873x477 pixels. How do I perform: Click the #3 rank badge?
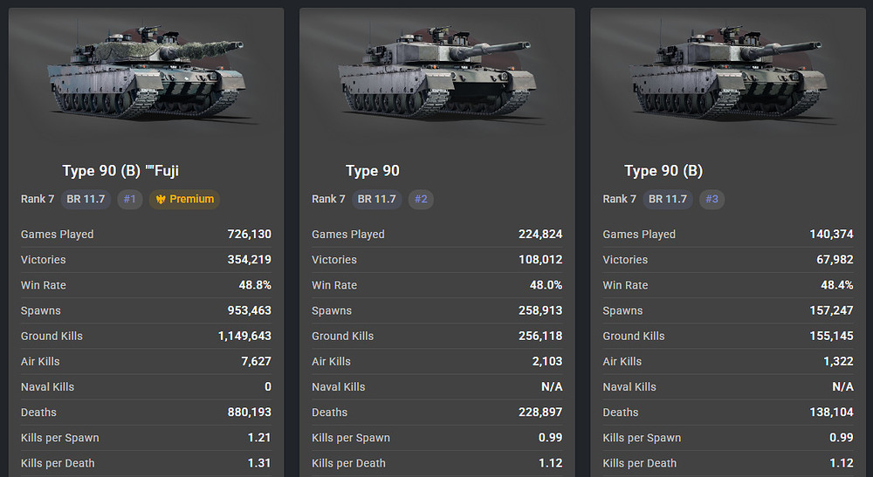pos(711,199)
